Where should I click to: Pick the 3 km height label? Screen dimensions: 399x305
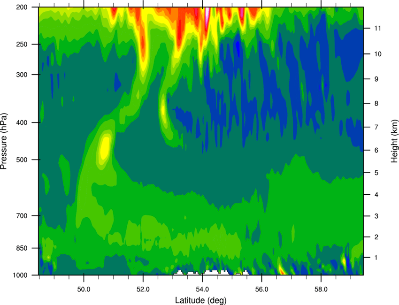coord(376,216)
